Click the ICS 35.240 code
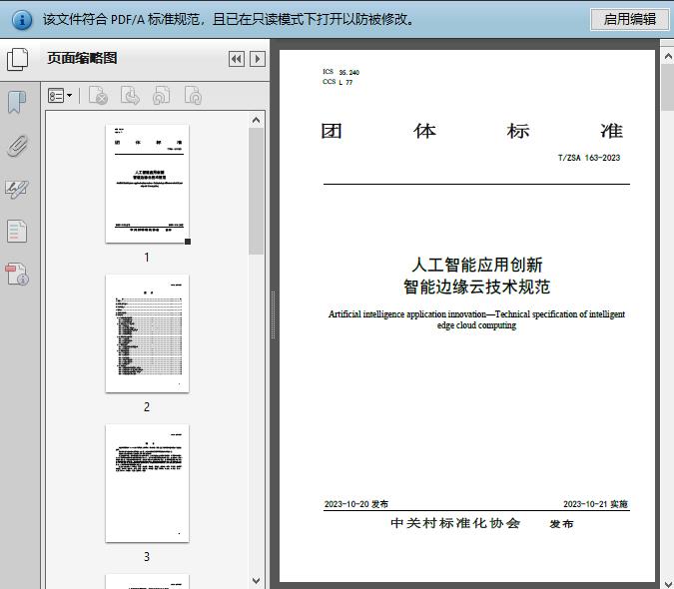Viewport: 674px width, 589px height. pos(340,72)
